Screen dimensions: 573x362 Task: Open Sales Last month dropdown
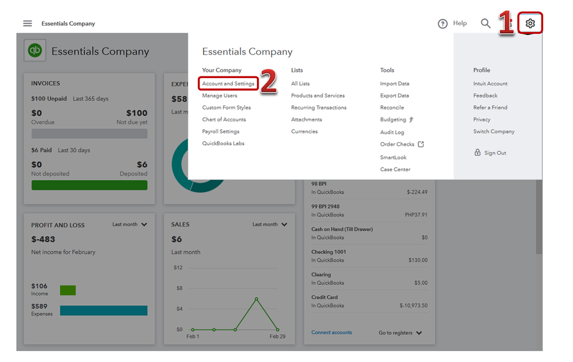pyautogui.click(x=270, y=224)
